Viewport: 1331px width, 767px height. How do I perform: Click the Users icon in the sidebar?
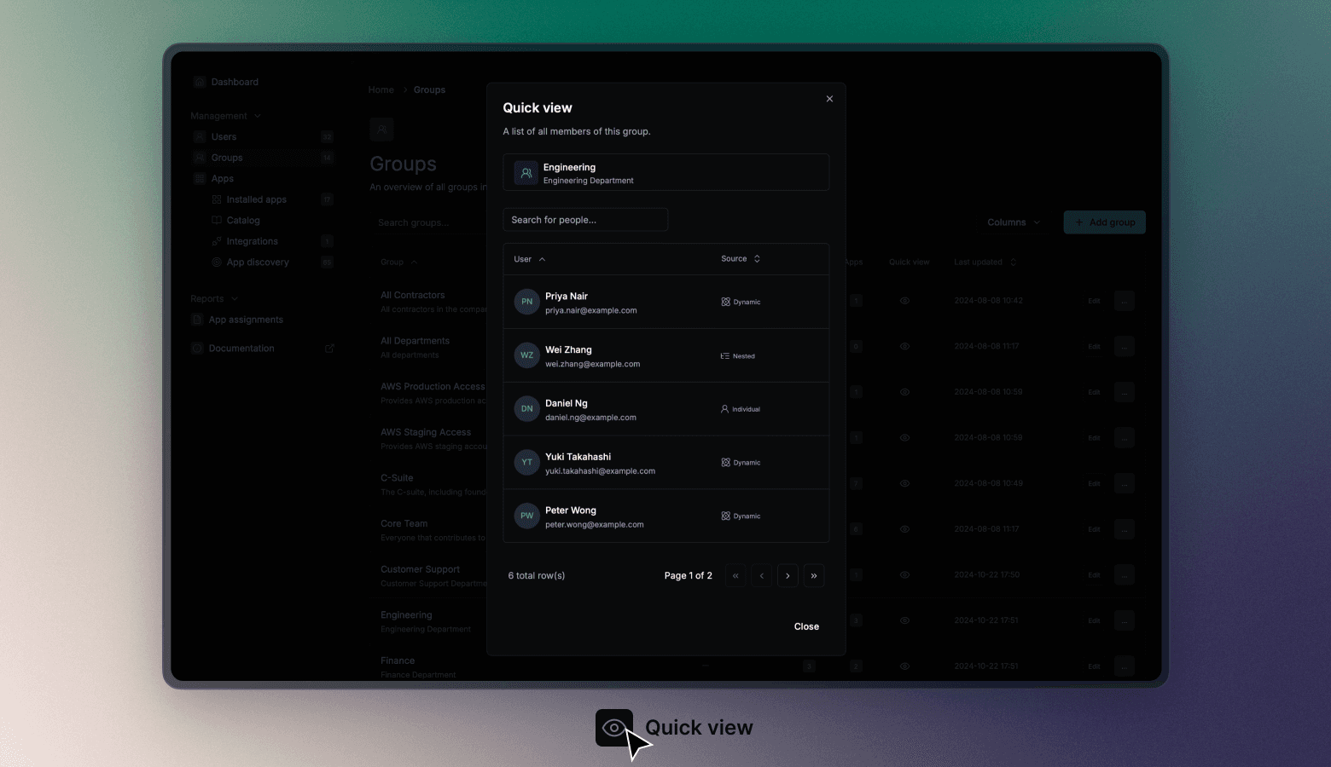click(x=199, y=136)
